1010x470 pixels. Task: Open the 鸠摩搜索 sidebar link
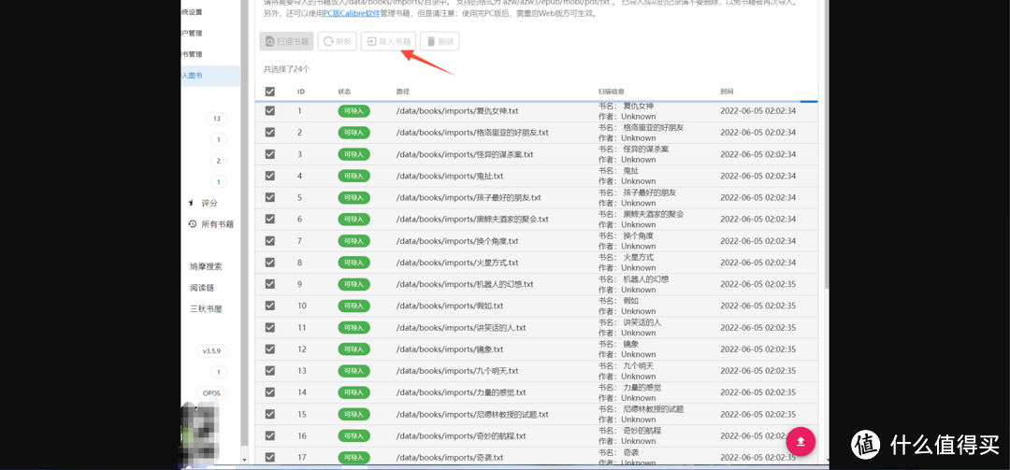[x=206, y=266]
